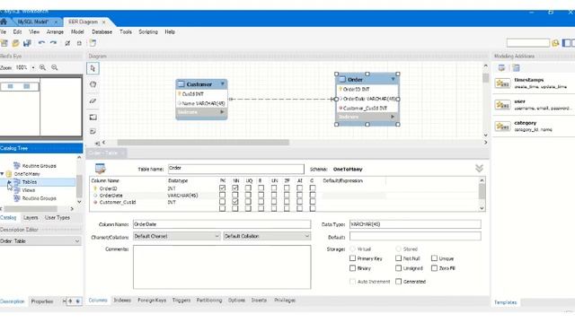Open the Properties tab
The height and width of the screenshot is (323, 575).
click(x=42, y=301)
